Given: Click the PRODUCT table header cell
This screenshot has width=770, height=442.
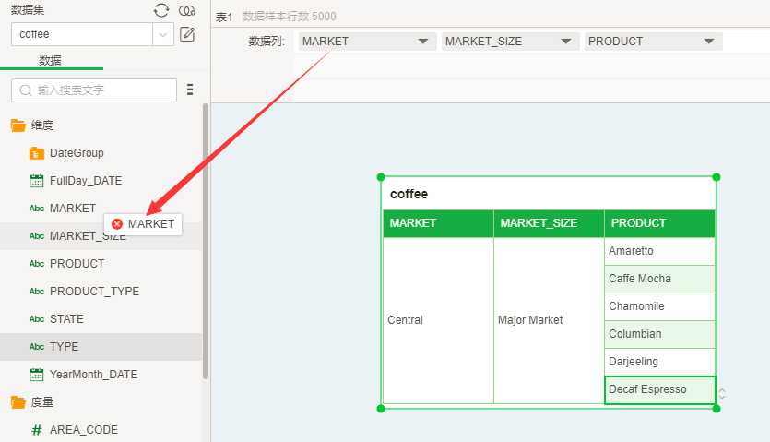Looking at the screenshot, I should tap(659, 223).
